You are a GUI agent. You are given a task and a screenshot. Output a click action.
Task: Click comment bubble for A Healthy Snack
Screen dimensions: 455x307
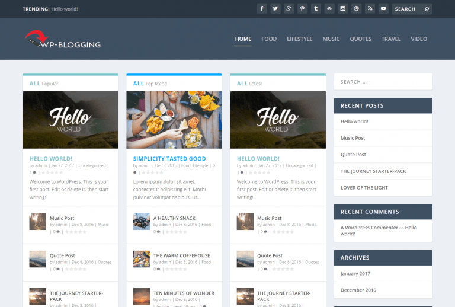tap(158, 232)
